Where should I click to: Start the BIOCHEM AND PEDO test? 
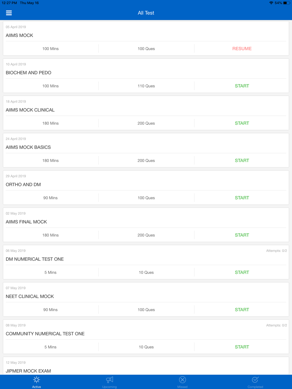tap(242, 86)
